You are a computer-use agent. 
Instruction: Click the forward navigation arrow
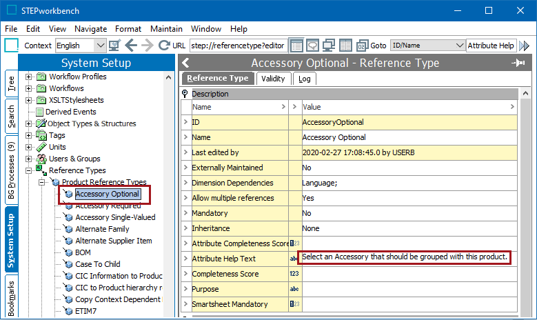click(x=147, y=46)
